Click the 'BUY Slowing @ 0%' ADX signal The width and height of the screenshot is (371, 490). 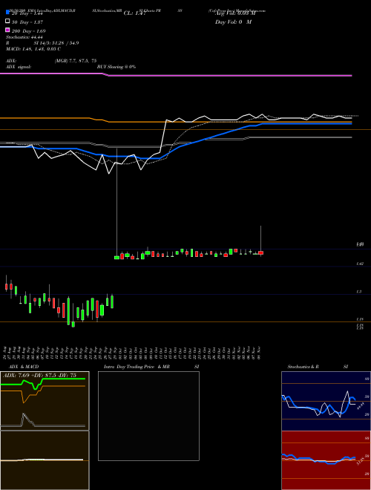click(116, 67)
